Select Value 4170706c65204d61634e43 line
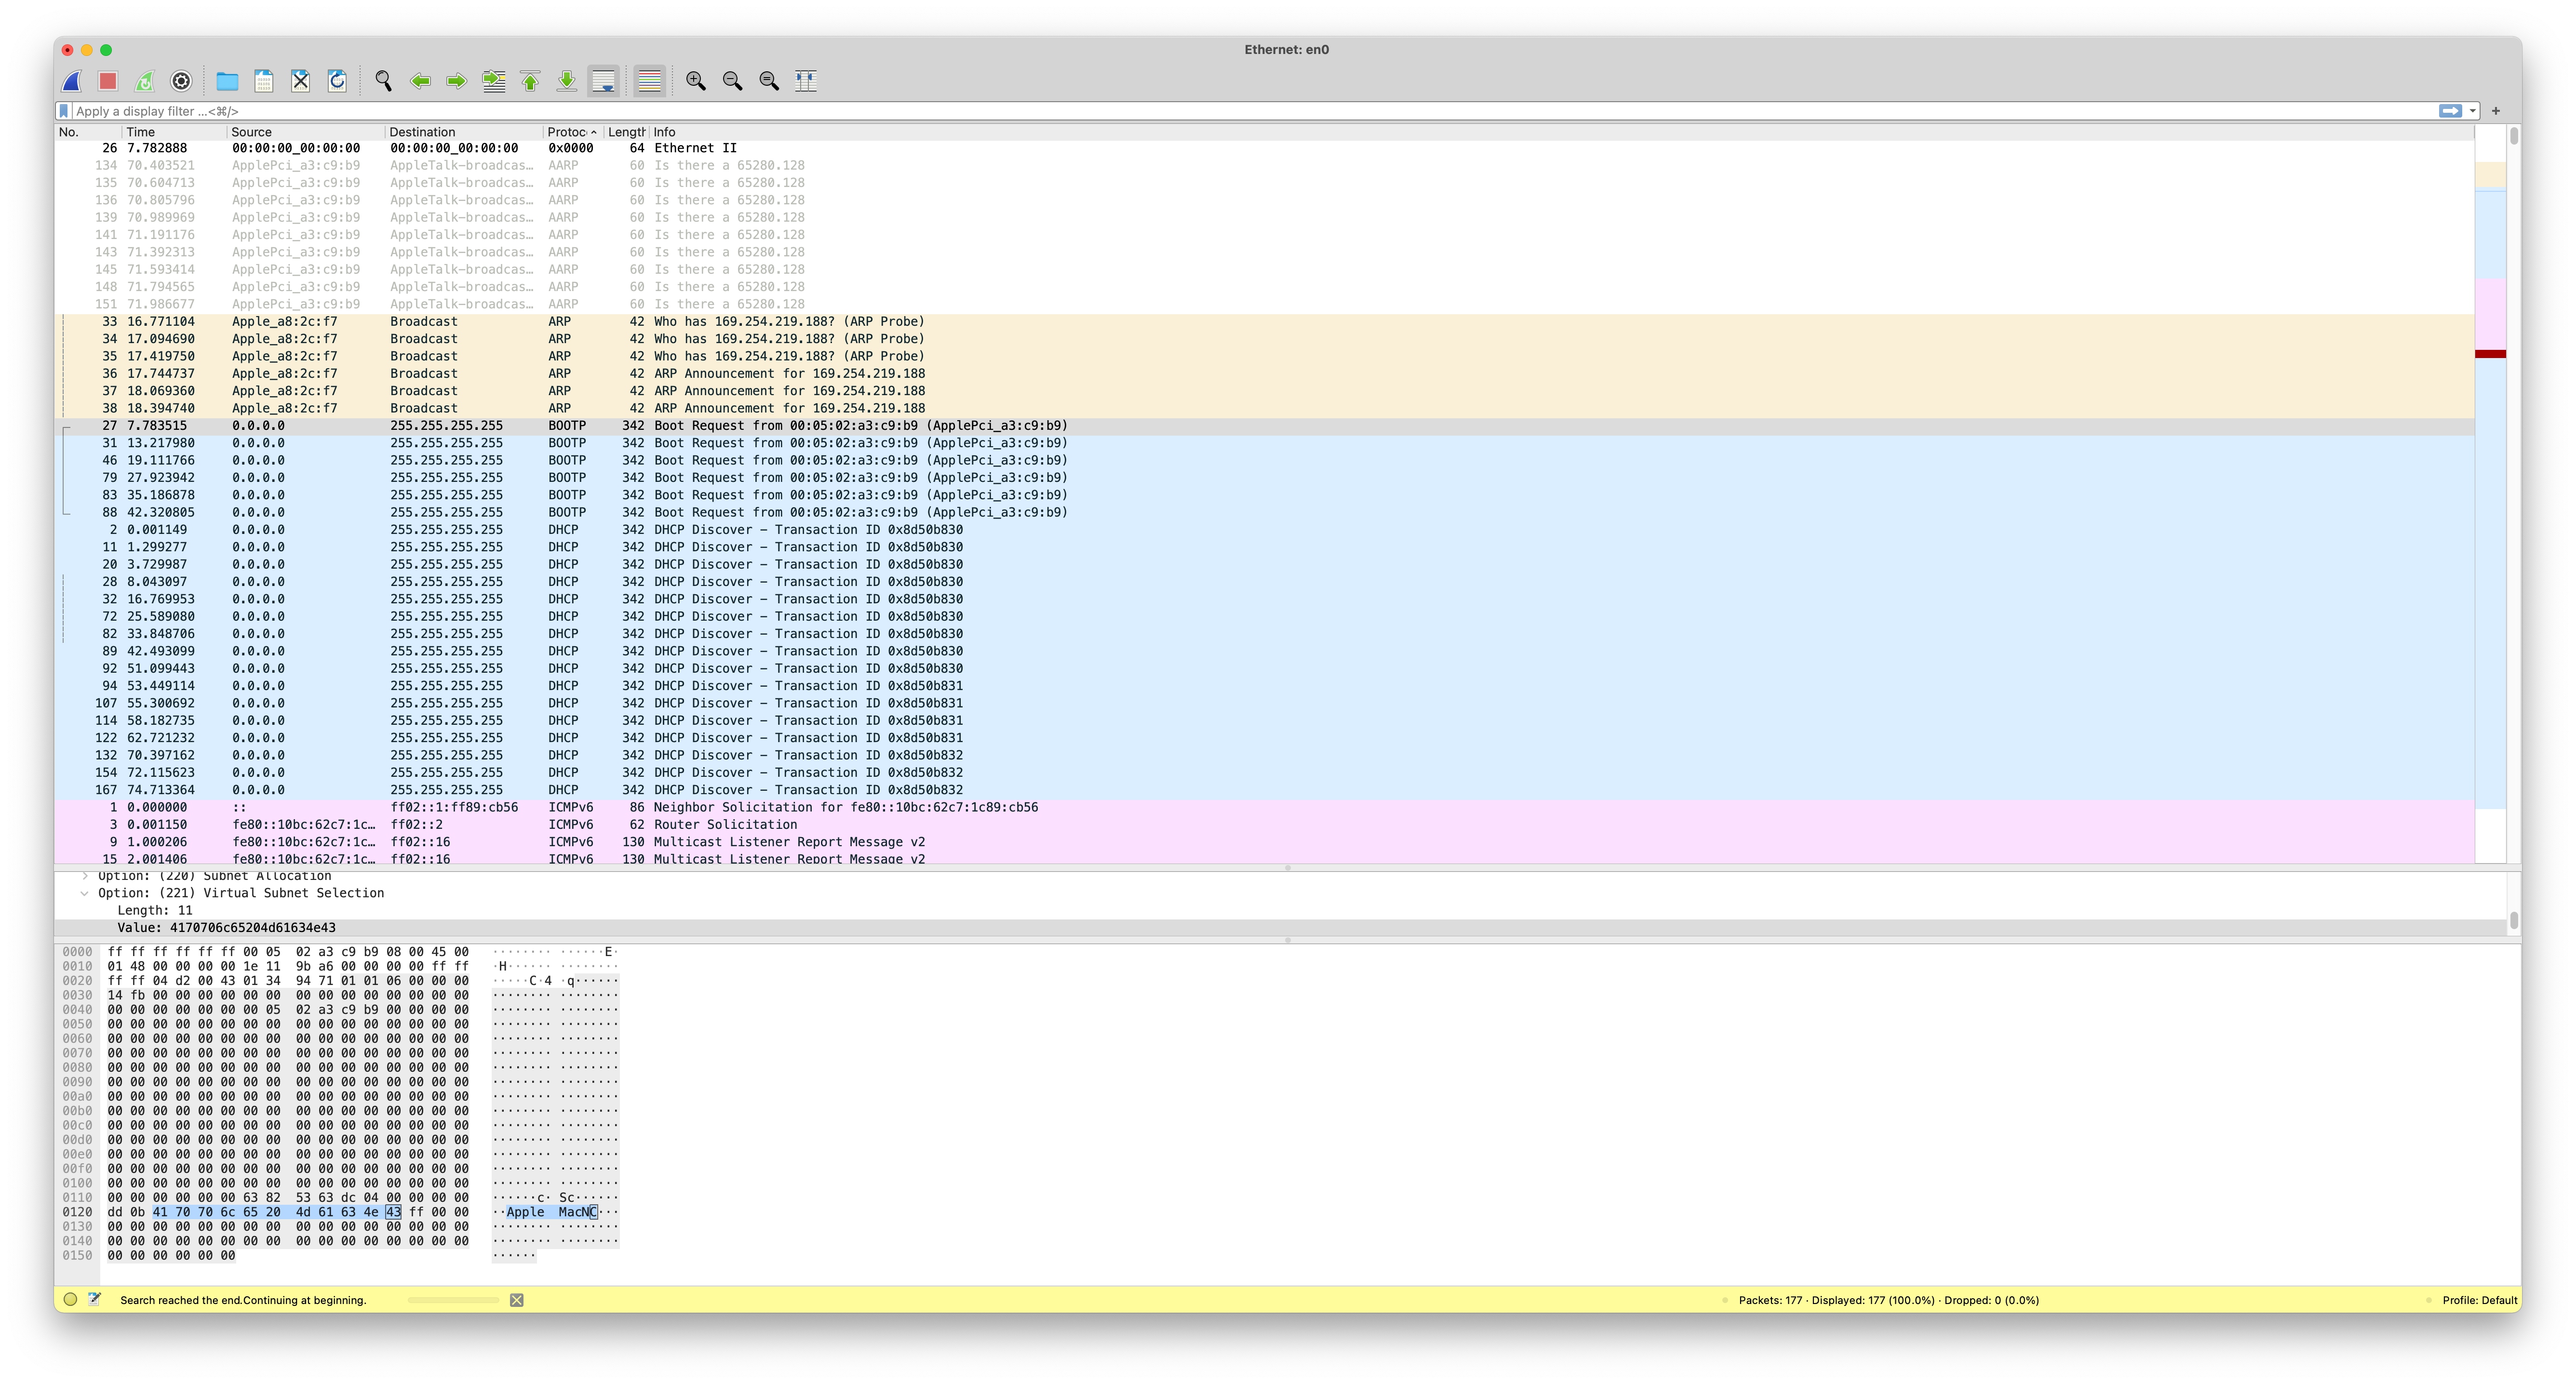This screenshot has width=2576, height=1384. click(1280, 928)
